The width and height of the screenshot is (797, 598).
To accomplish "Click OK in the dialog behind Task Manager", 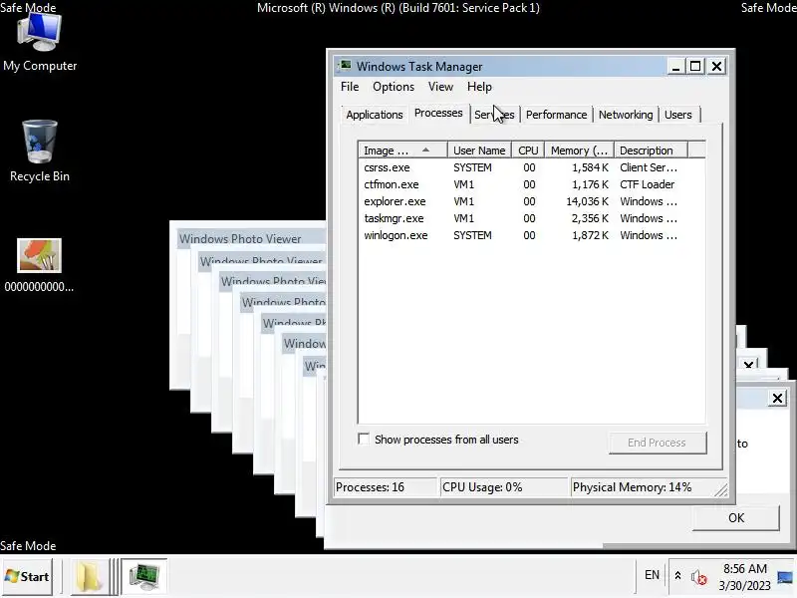I will click(735, 517).
